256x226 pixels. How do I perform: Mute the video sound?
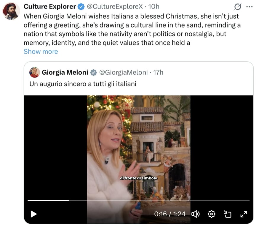(x=196, y=214)
